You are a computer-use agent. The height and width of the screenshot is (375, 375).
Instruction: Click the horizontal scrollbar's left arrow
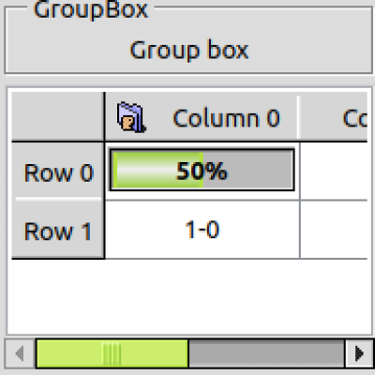click(x=20, y=353)
